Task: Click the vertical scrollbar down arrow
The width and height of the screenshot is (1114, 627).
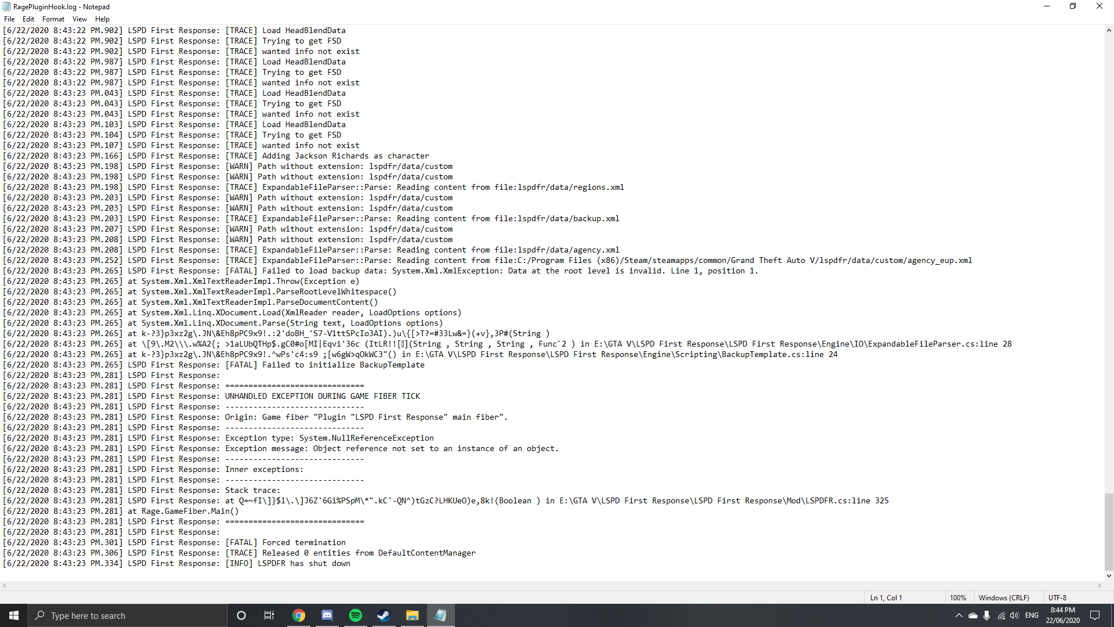Action: tap(1109, 576)
